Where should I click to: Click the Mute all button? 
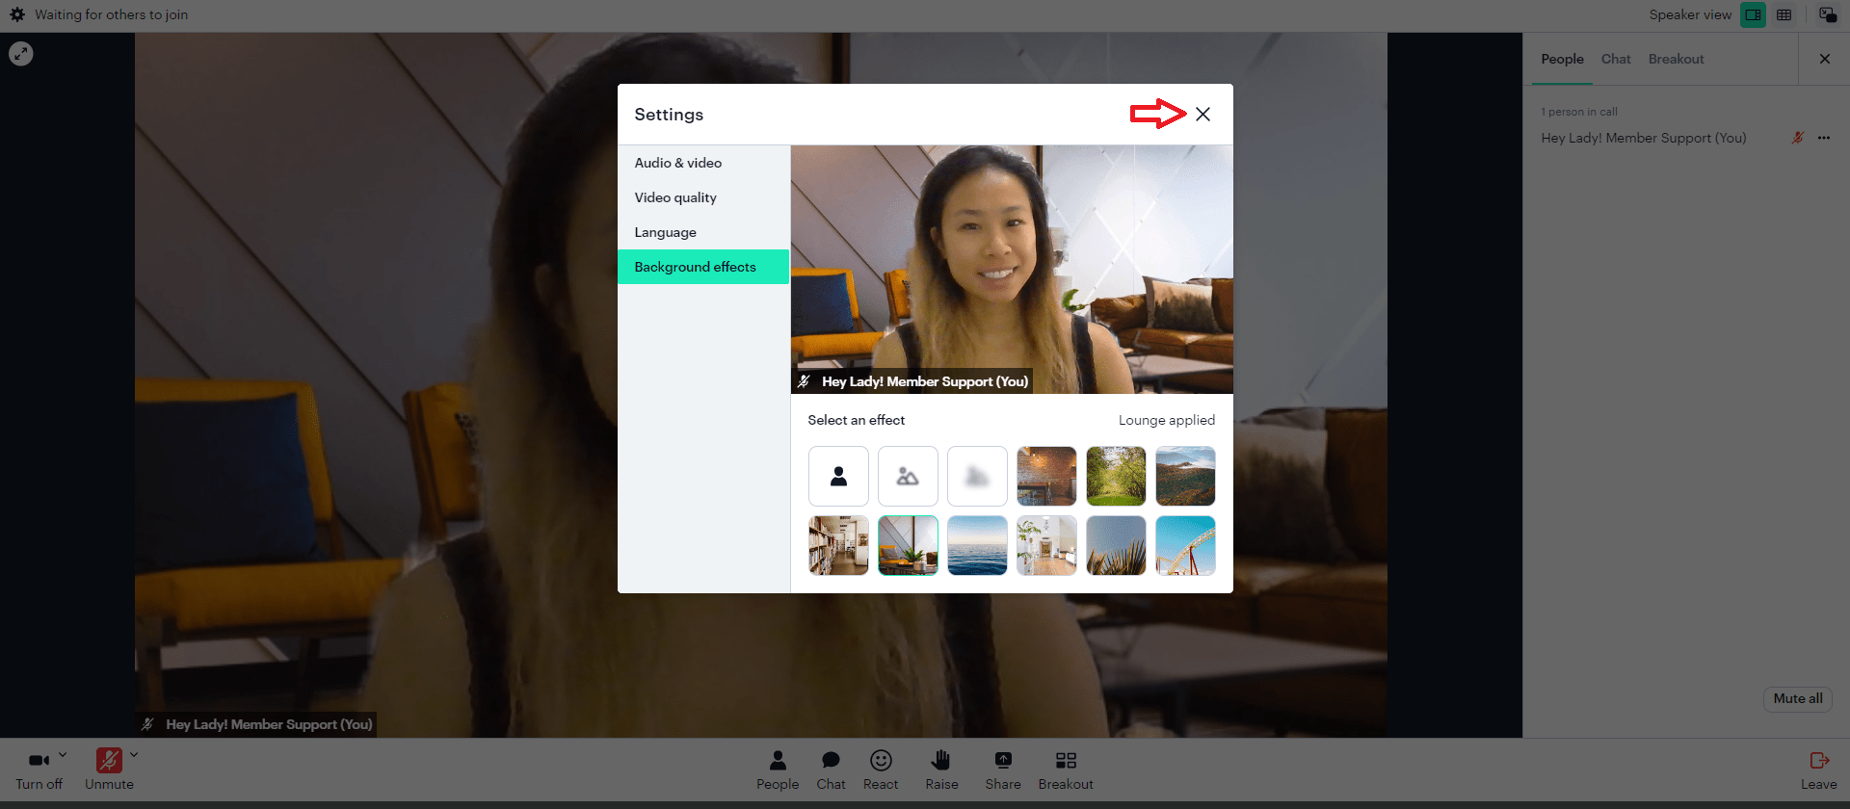(x=1798, y=698)
